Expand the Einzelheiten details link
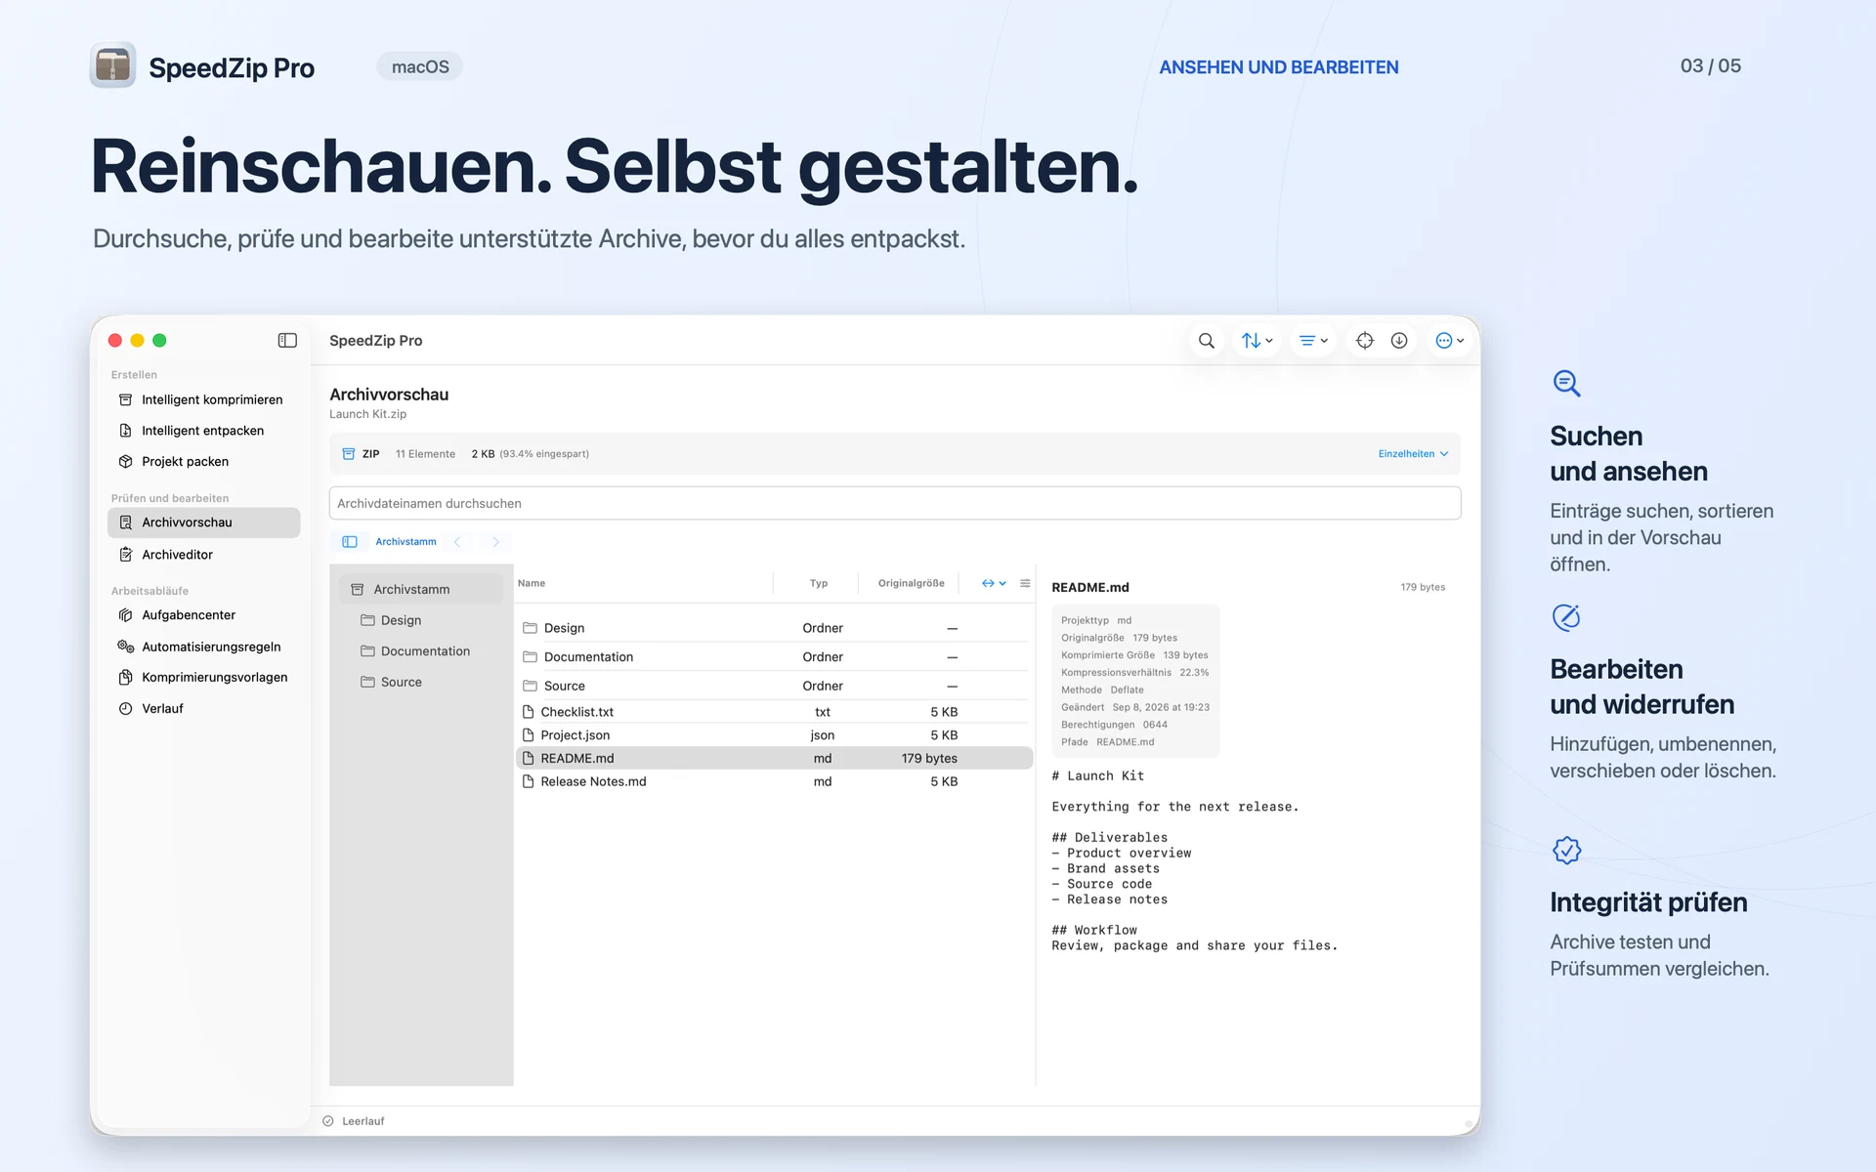The width and height of the screenshot is (1876, 1172). (x=1413, y=454)
